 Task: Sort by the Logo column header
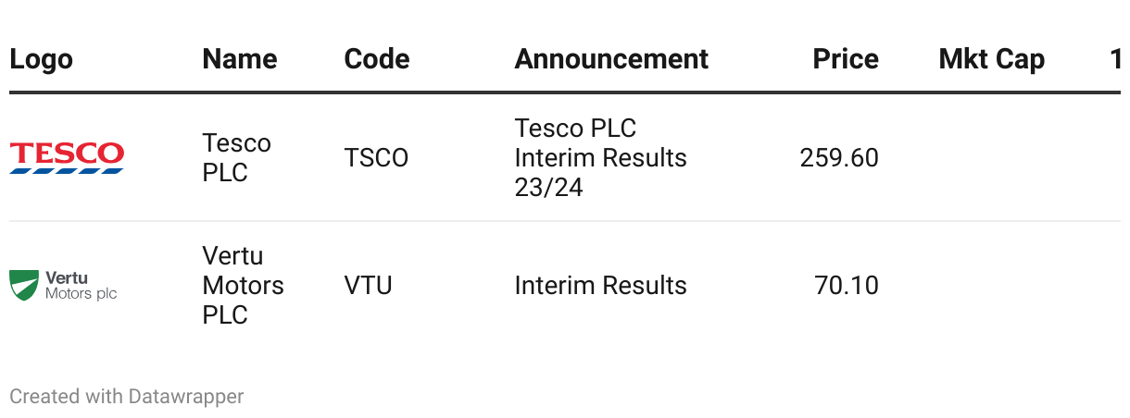(41, 59)
